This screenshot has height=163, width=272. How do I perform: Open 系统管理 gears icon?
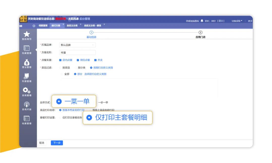click(26, 92)
